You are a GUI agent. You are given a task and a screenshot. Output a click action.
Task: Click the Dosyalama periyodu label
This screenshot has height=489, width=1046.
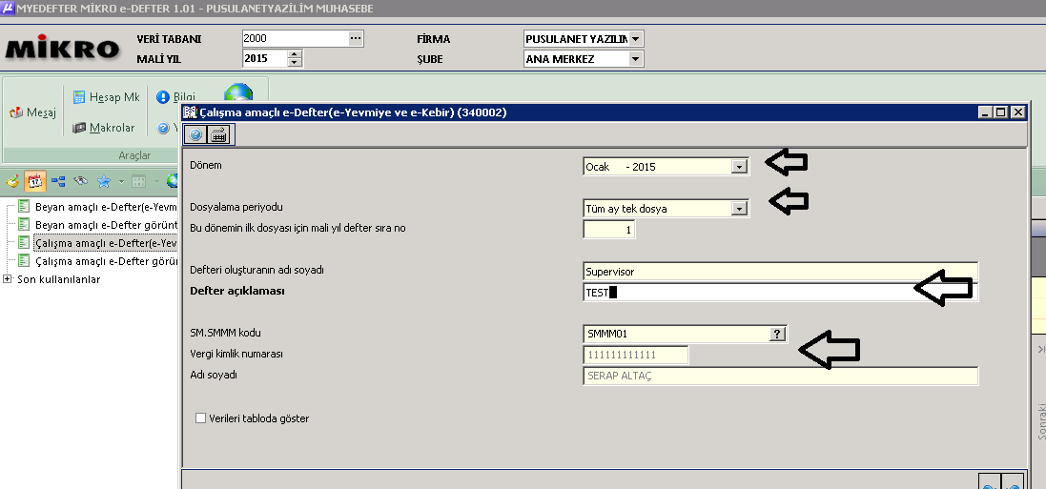[236, 207]
